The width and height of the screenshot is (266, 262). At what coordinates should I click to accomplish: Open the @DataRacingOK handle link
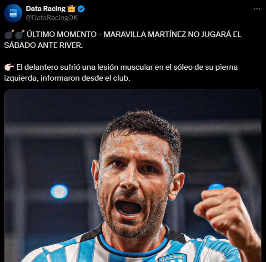52,18
